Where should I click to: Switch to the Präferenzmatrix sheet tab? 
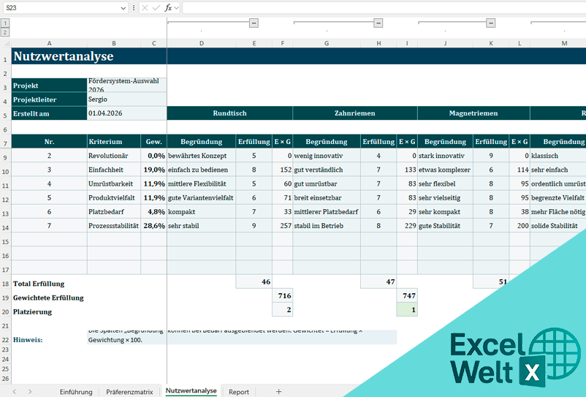pyautogui.click(x=129, y=392)
